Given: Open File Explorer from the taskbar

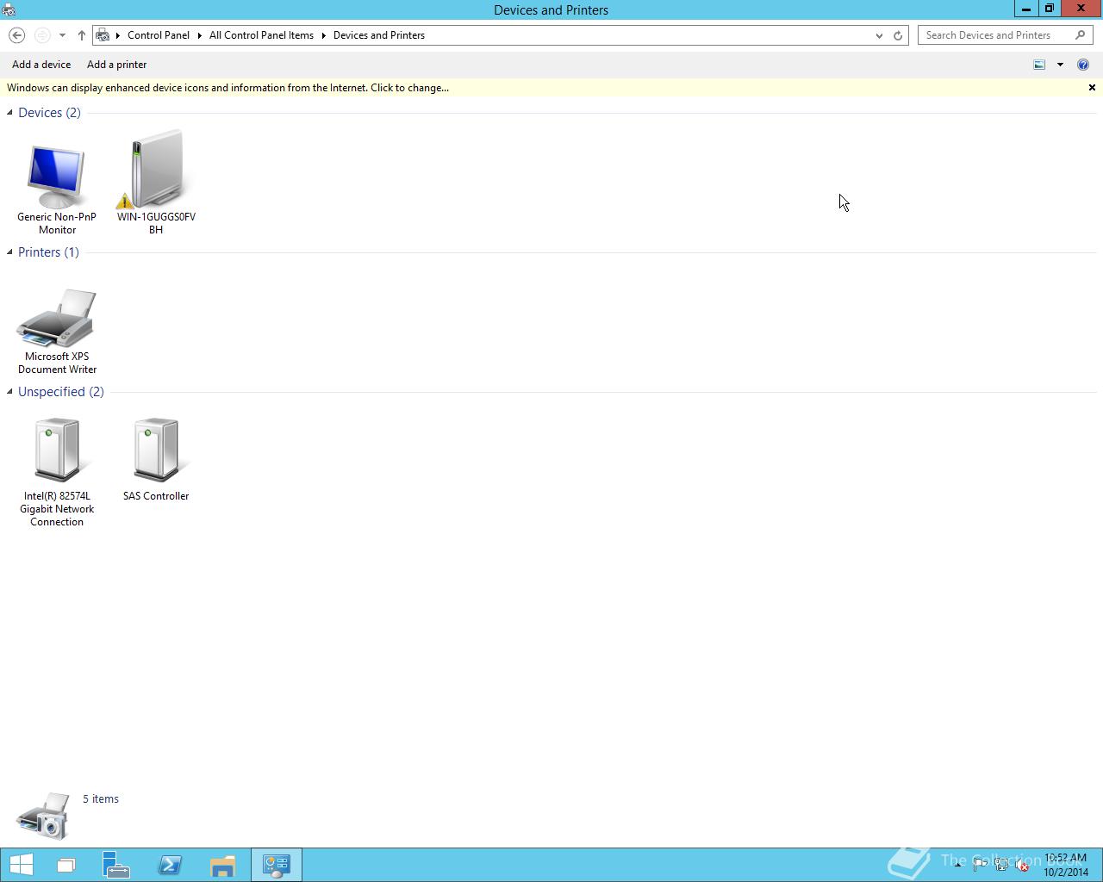Looking at the screenshot, I should (x=222, y=865).
